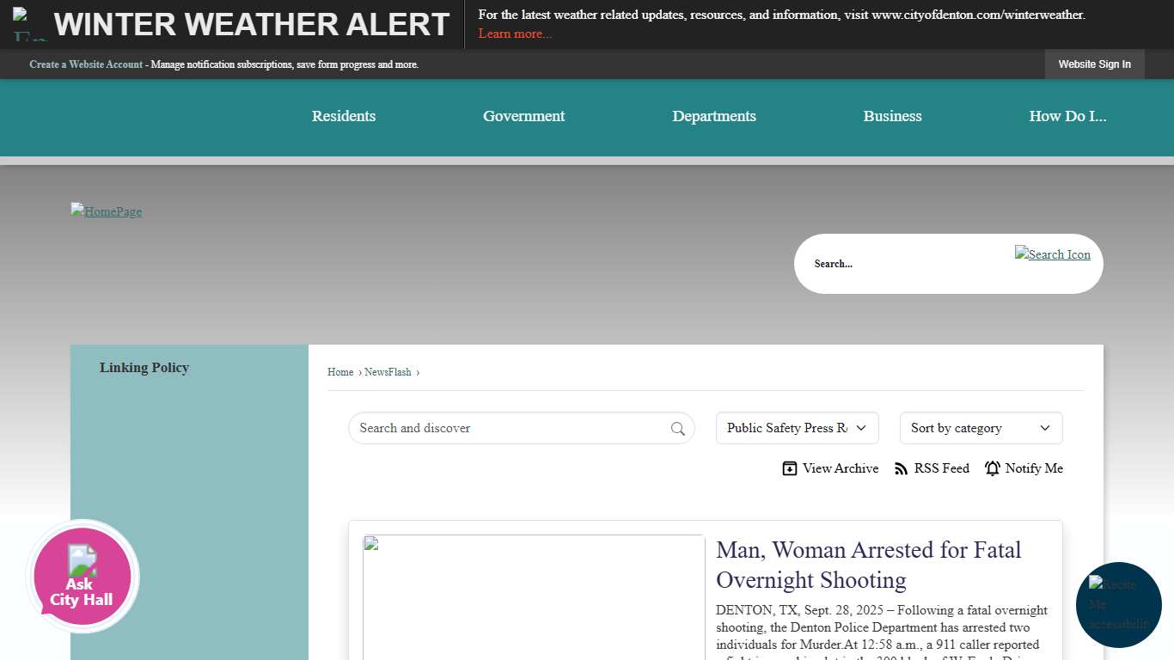Click the Notify Me bell icon
The height and width of the screenshot is (660, 1174).
[x=993, y=468]
